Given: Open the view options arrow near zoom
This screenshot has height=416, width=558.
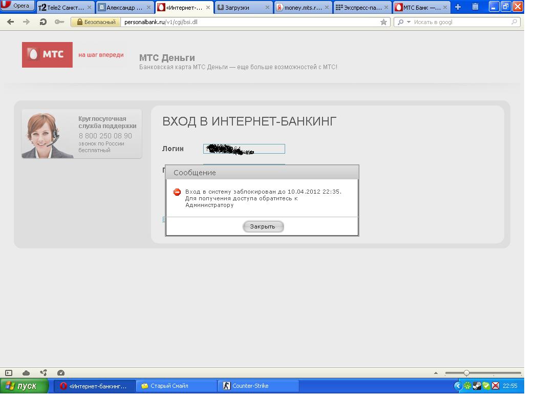Looking at the screenshot, I should click(x=436, y=373).
